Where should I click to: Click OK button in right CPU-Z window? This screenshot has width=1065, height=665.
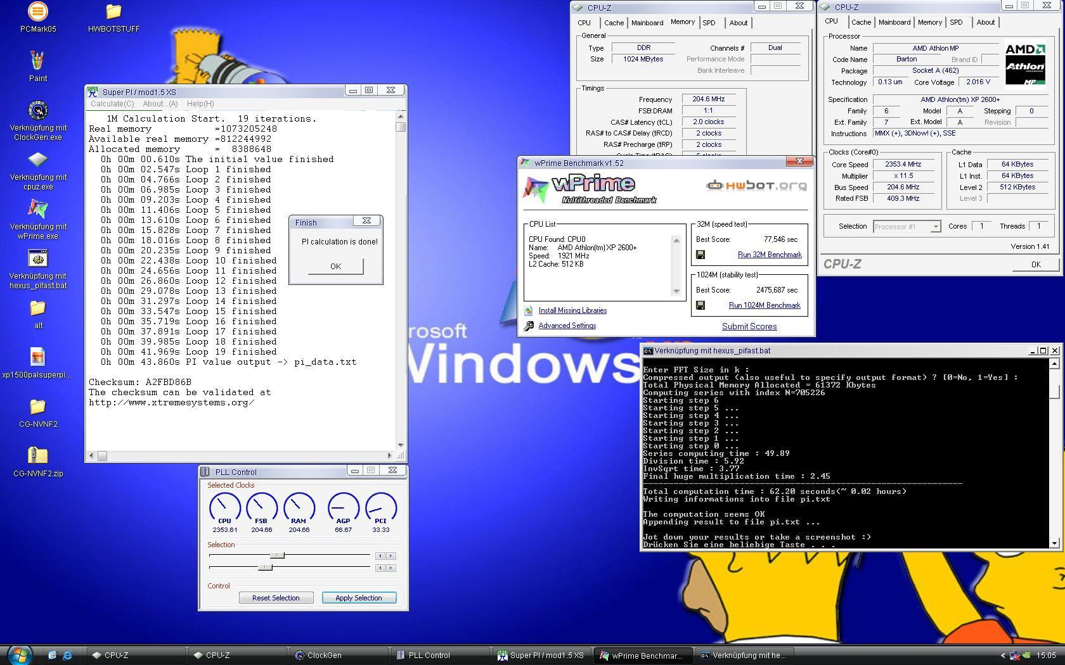(1035, 265)
